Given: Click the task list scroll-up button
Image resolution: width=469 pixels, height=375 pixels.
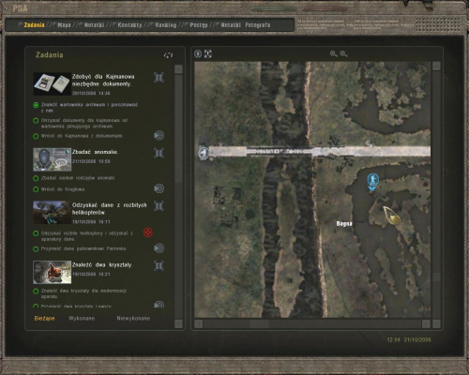Looking at the screenshot, I should coord(178,69).
